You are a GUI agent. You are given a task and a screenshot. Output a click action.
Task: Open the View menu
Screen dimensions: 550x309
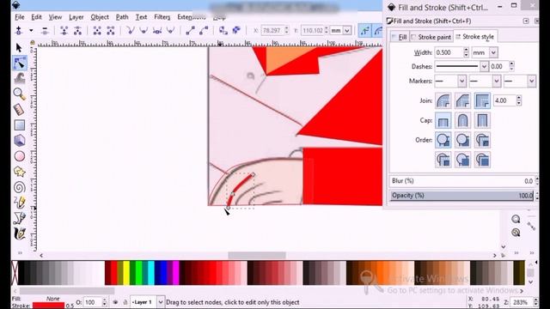coord(55,17)
